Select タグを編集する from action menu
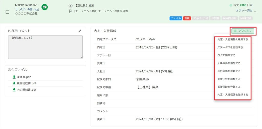This screenshot has width=262, height=129. (226, 55)
